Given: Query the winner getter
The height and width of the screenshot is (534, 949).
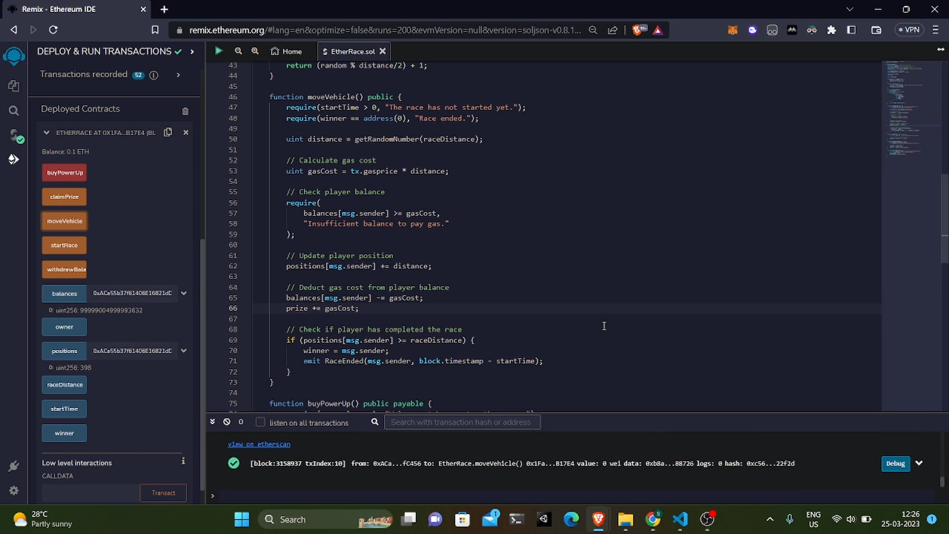Looking at the screenshot, I should click(64, 433).
